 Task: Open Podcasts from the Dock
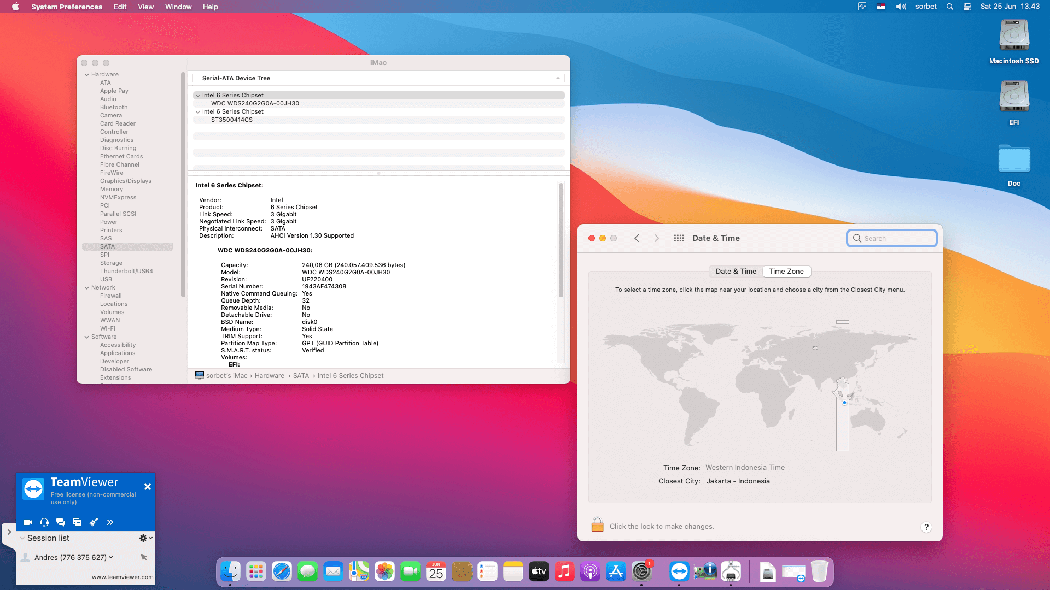tap(590, 572)
